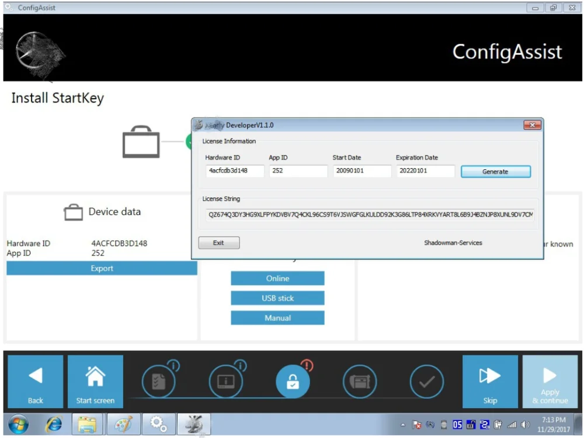Open Paint from the taskbar
Viewport: 584px width, 438px height.
click(x=123, y=424)
